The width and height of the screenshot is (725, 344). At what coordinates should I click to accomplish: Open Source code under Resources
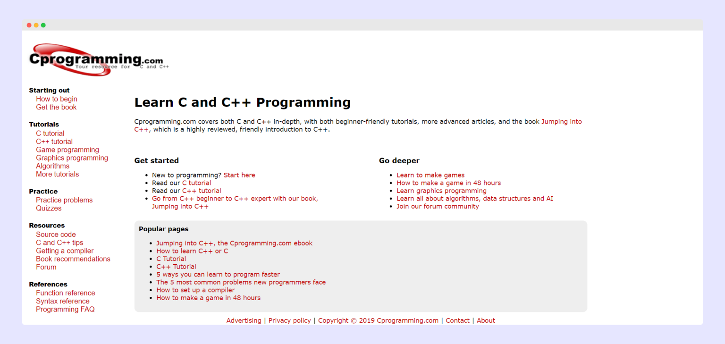[x=56, y=235]
